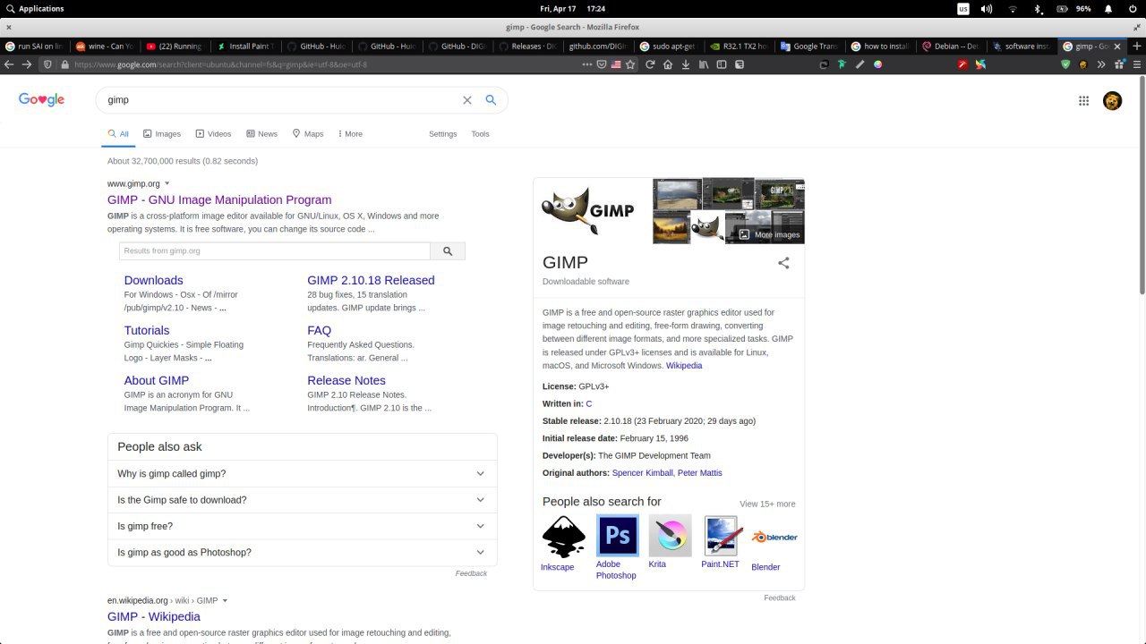The image size is (1146, 644).
Task: Click the main Google search field
Action: coord(282,100)
